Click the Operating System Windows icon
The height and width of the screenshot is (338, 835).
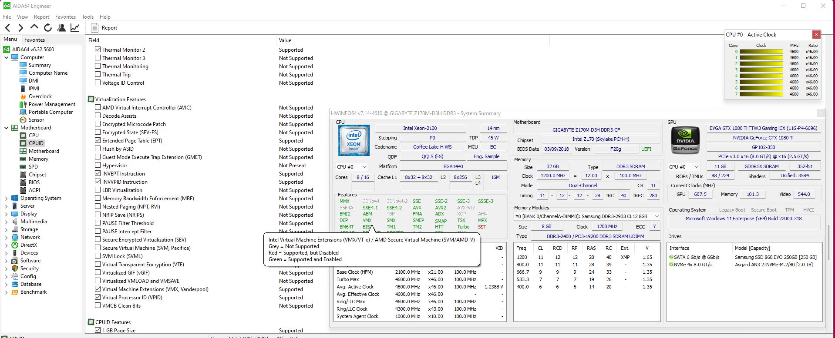[x=15, y=198]
